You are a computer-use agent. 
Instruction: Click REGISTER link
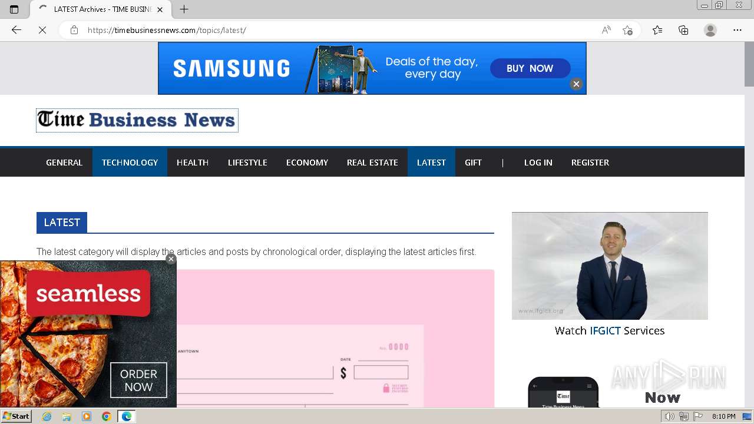pos(590,163)
